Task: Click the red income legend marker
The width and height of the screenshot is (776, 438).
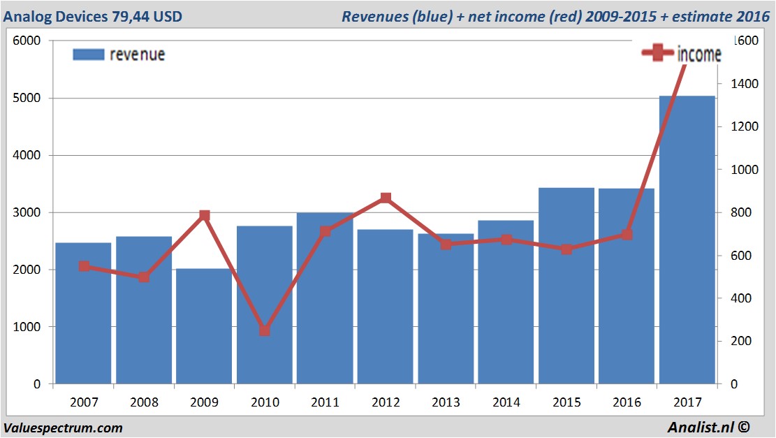Action: pos(657,52)
